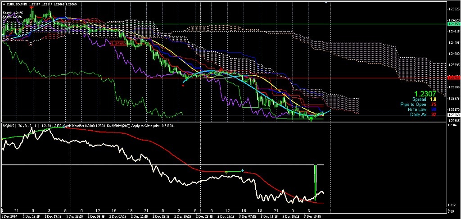Select the Hi to Low label

417,109
